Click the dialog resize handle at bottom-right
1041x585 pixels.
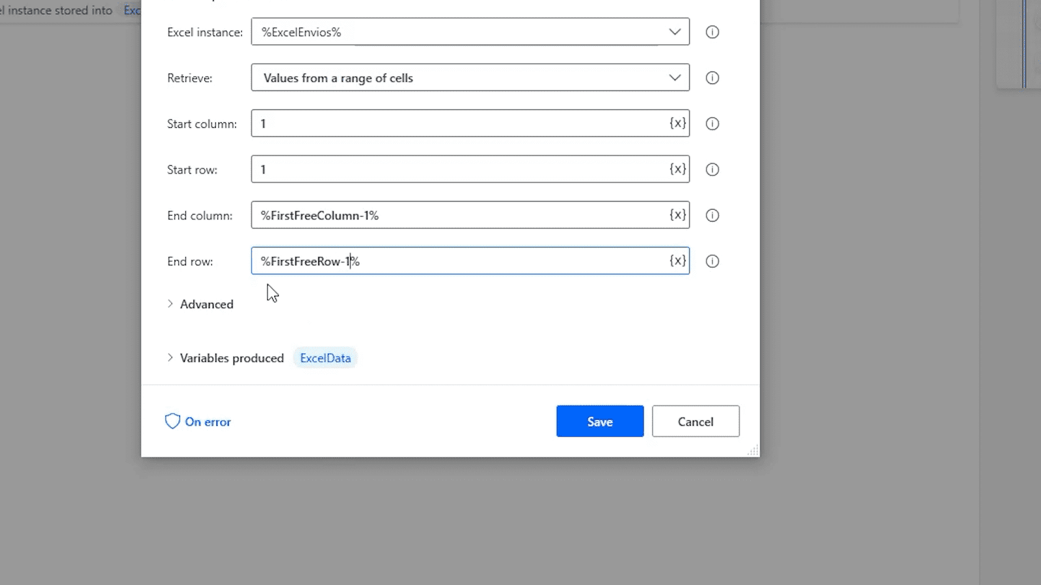click(753, 450)
